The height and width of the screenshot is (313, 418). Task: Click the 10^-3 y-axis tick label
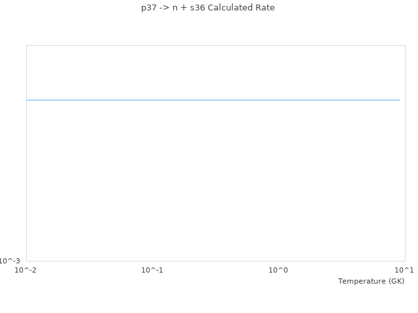click(10, 261)
